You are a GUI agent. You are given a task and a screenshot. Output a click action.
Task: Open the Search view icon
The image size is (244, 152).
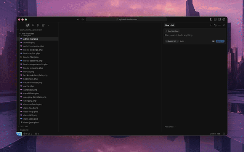pyautogui.click(x=33, y=25)
